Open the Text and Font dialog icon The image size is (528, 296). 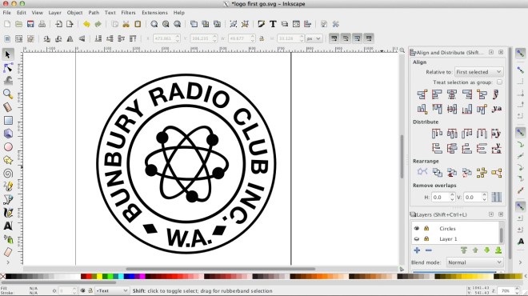click(273, 24)
